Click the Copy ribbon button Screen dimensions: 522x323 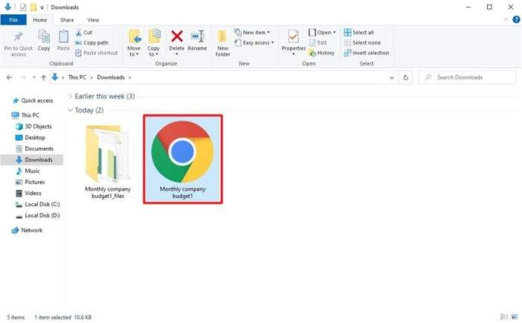point(43,41)
